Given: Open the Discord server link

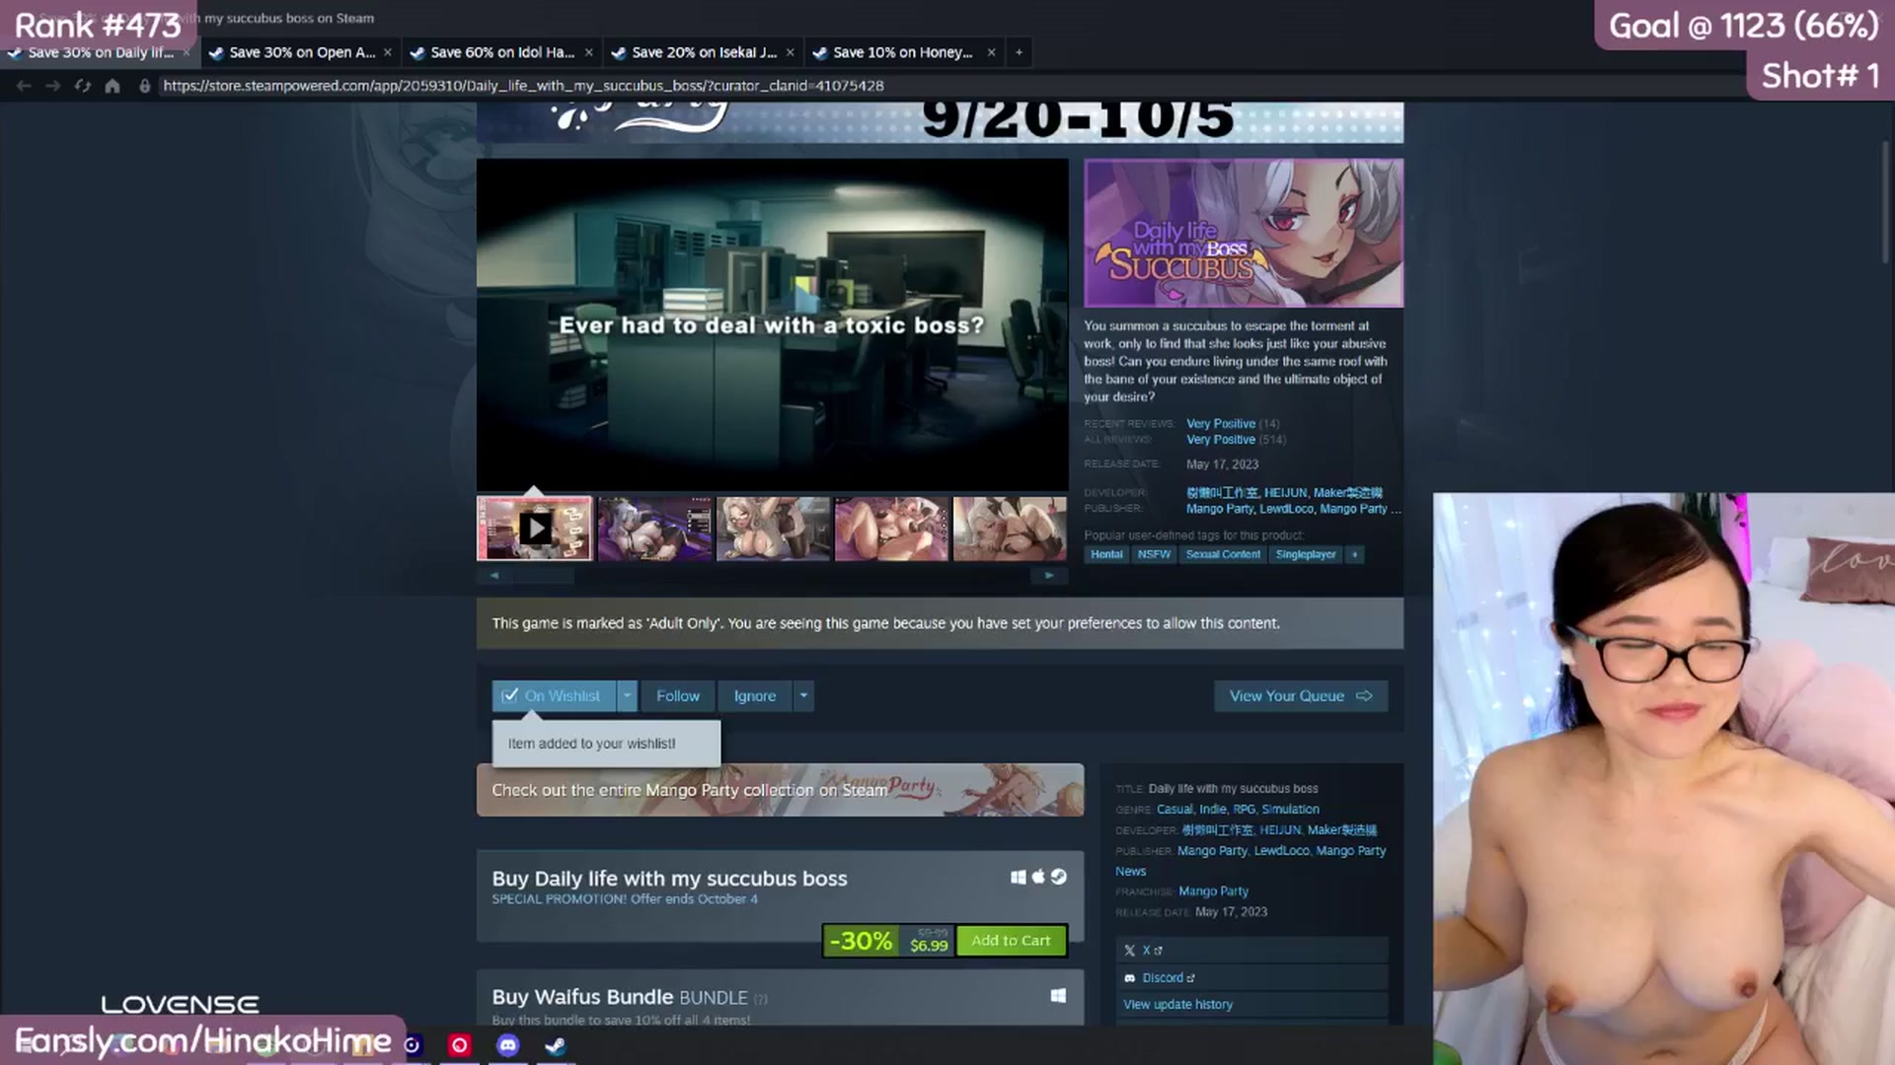Looking at the screenshot, I should click(x=1251, y=978).
